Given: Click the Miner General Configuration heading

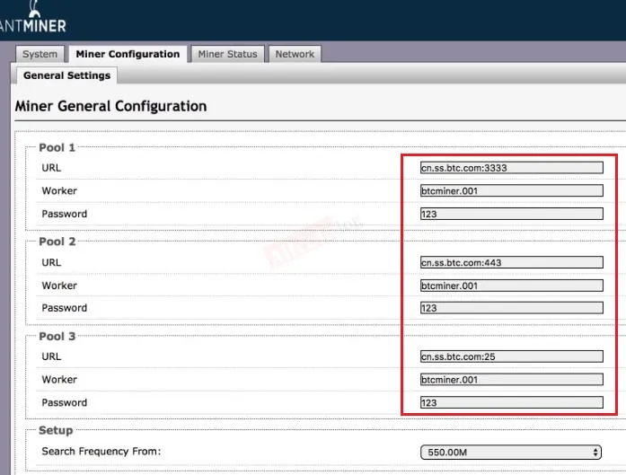Looking at the screenshot, I should [x=111, y=106].
